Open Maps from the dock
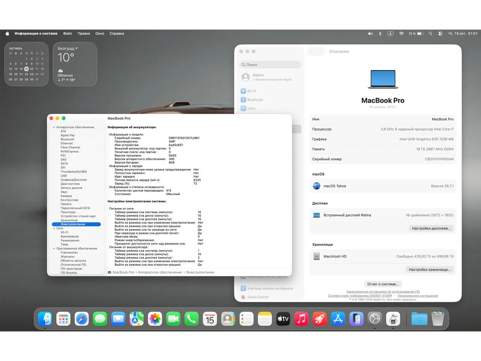481x361 pixels. (136, 319)
